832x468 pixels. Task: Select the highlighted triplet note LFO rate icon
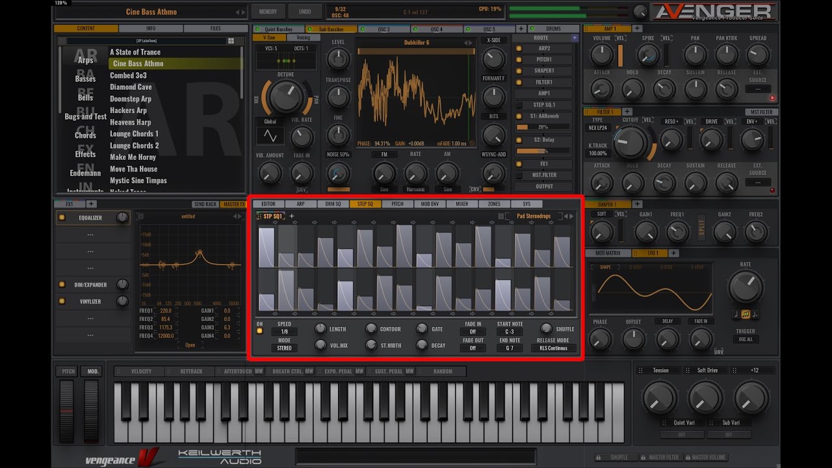(746, 314)
